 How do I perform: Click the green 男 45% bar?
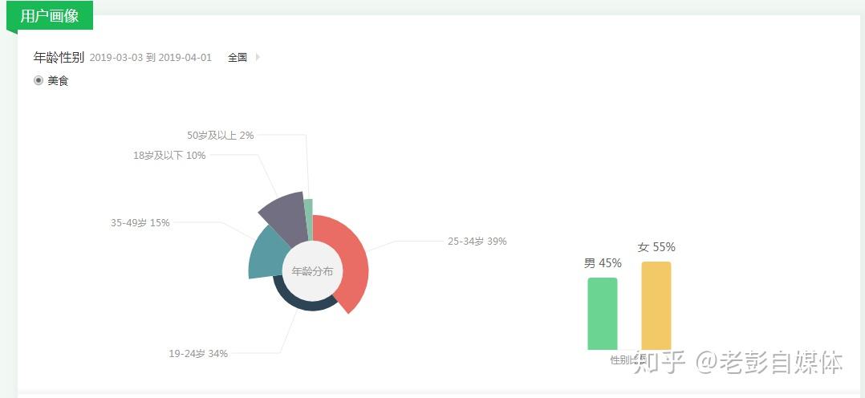click(x=603, y=314)
